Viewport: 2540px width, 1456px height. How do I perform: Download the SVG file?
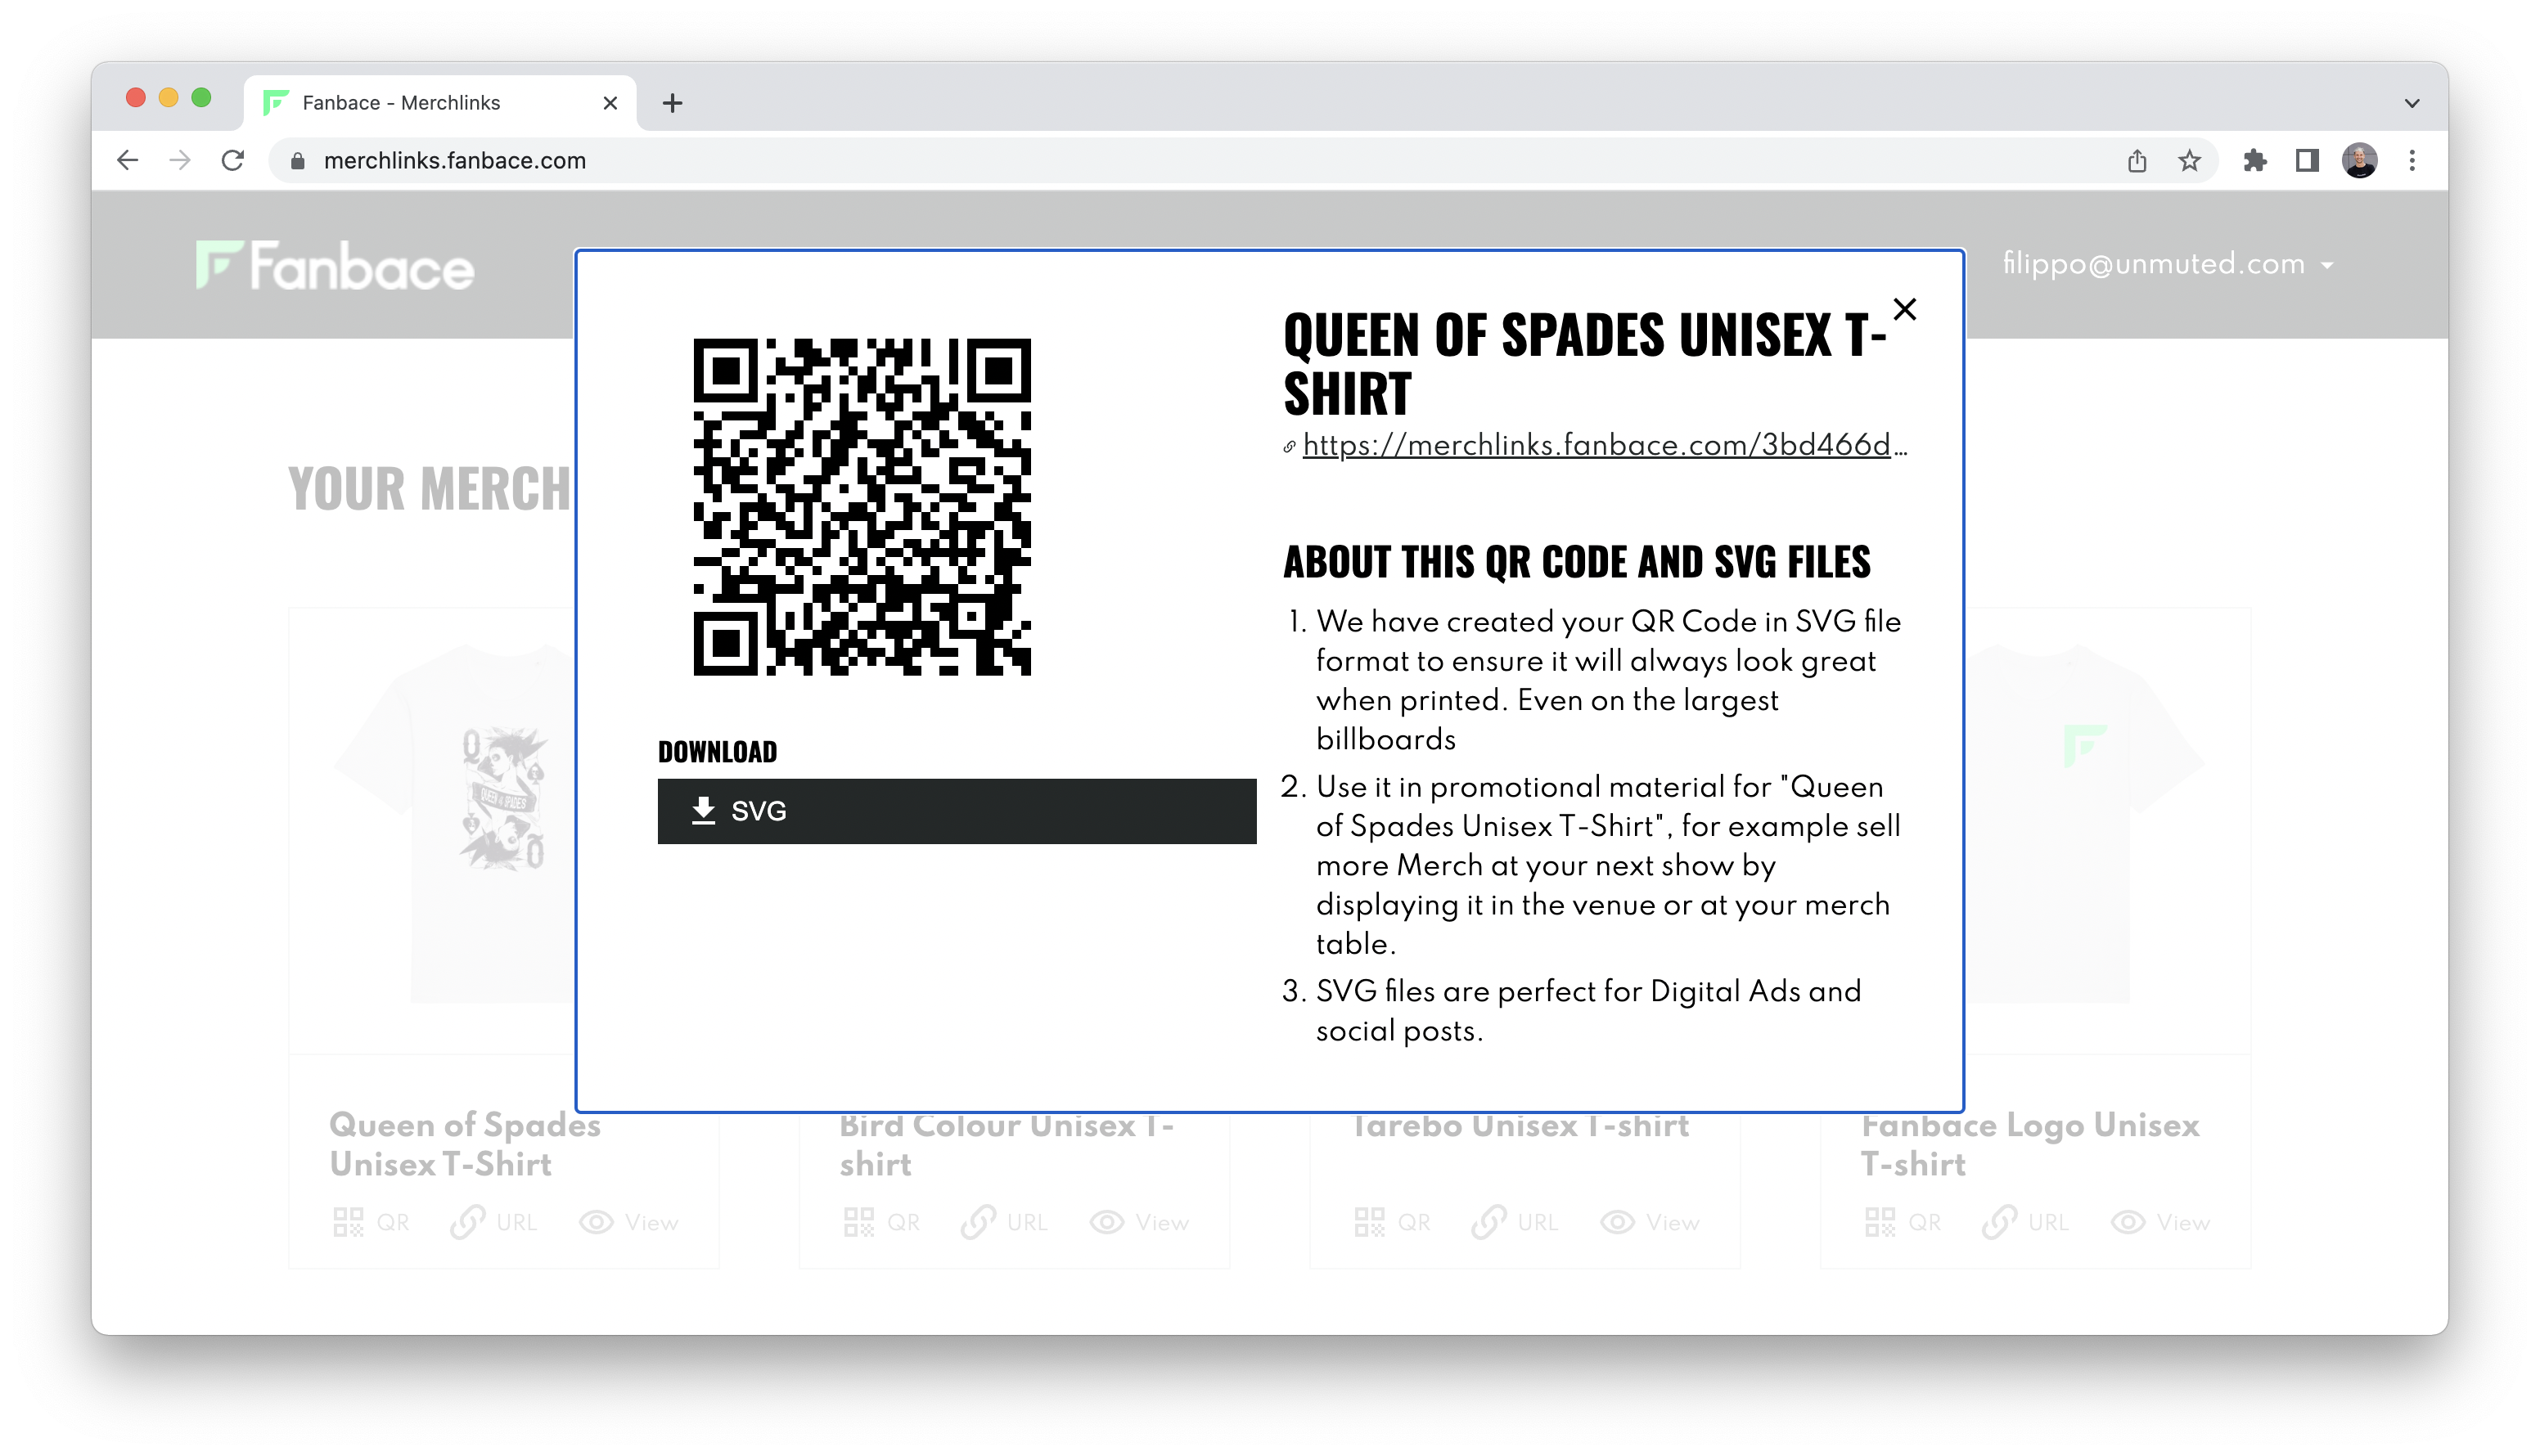click(957, 811)
